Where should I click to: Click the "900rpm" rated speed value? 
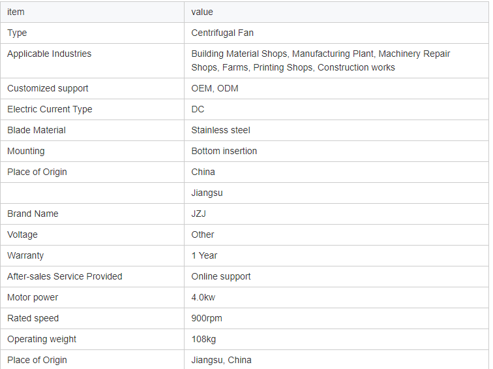(x=207, y=318)
